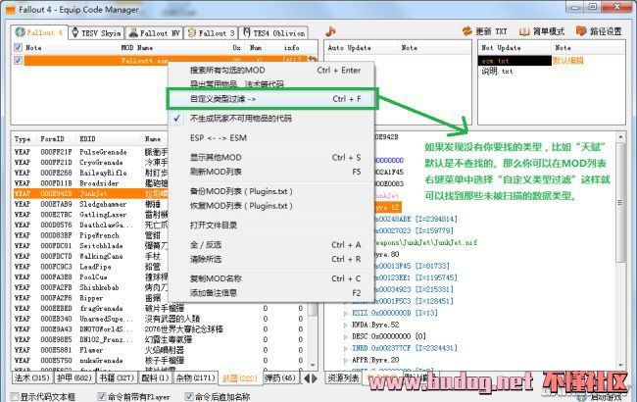Expand the APPR:Byre.20 tree node

(346, 360)
